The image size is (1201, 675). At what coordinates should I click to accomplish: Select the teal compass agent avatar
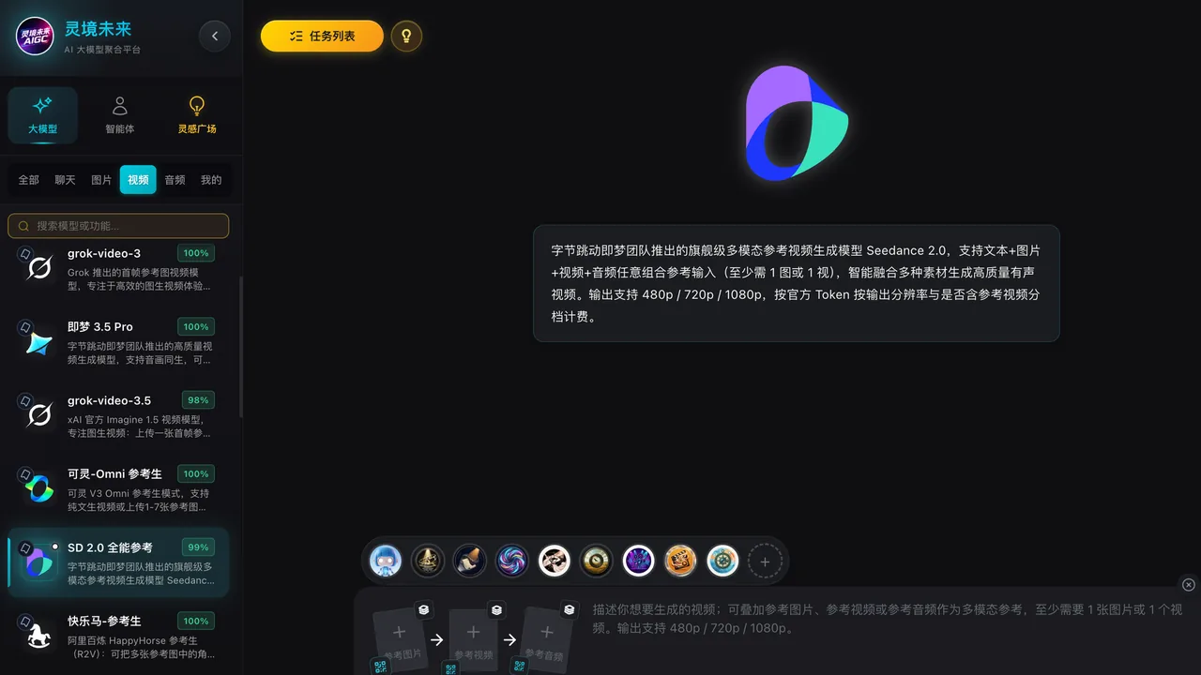[723, 561]
